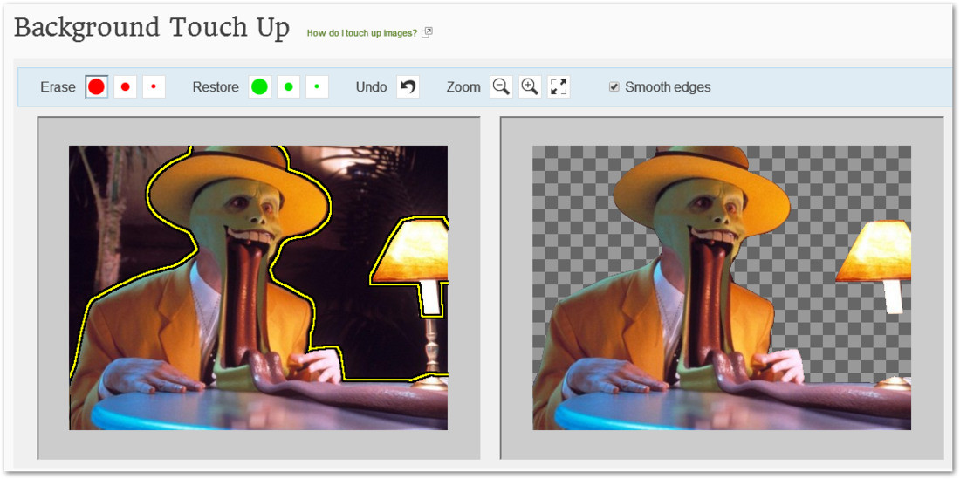
Task: Zoom out with the minus magnifier
Action: 502,87
